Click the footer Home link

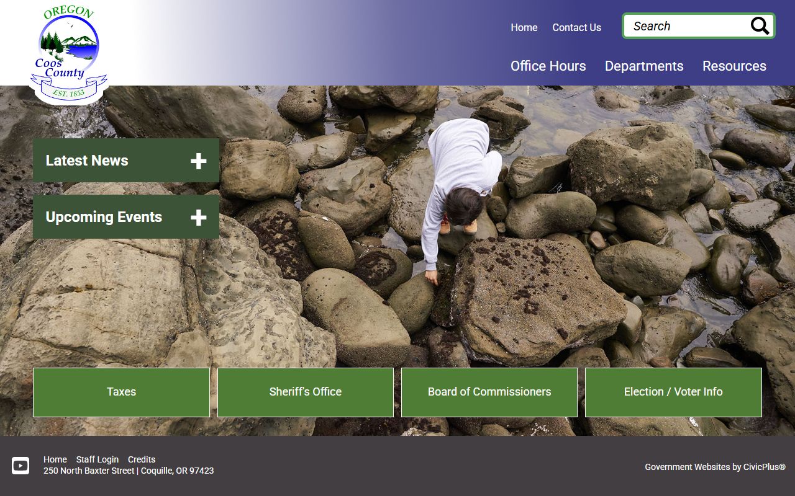(55, 459)
